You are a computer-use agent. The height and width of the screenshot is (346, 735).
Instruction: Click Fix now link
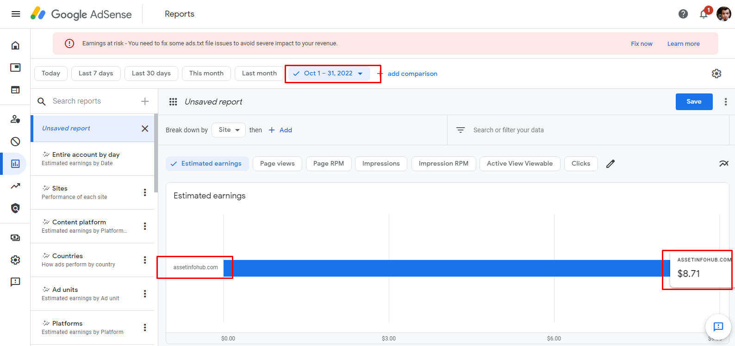[x=642, y=44]
